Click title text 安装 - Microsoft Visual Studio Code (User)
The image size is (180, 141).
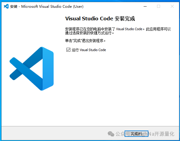click(x=47, y=7)
